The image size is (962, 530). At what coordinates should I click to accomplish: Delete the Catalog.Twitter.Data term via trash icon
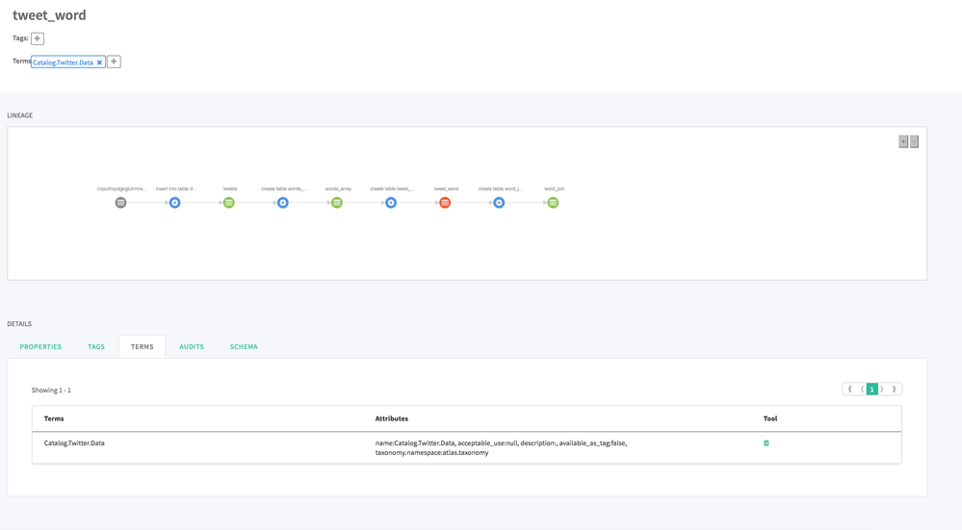767,443
